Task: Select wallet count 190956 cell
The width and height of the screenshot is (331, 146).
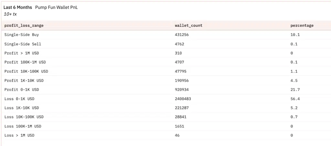Action: (182, 81)
